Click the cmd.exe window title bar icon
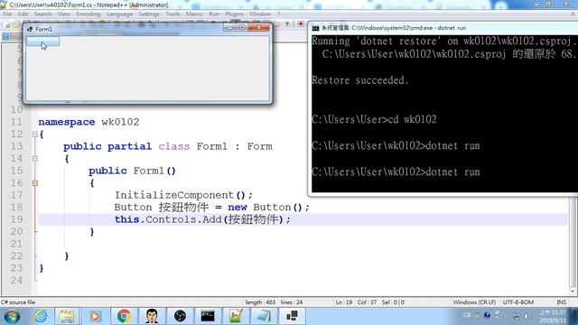 (x=315, y=28)
